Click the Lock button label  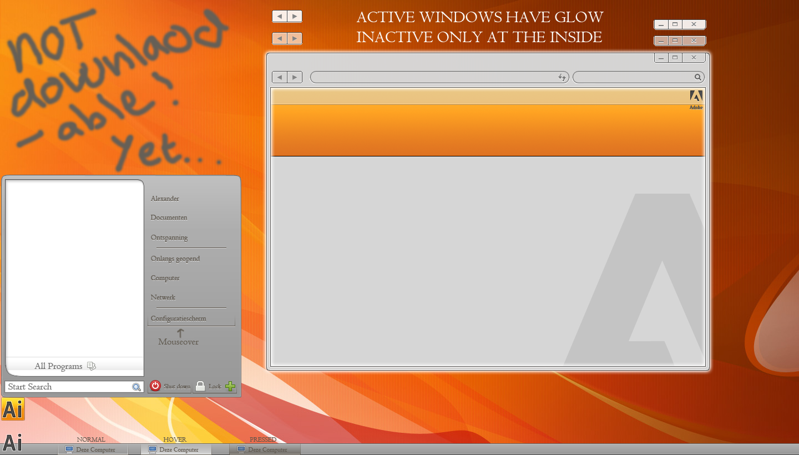(x=215, y=386)
